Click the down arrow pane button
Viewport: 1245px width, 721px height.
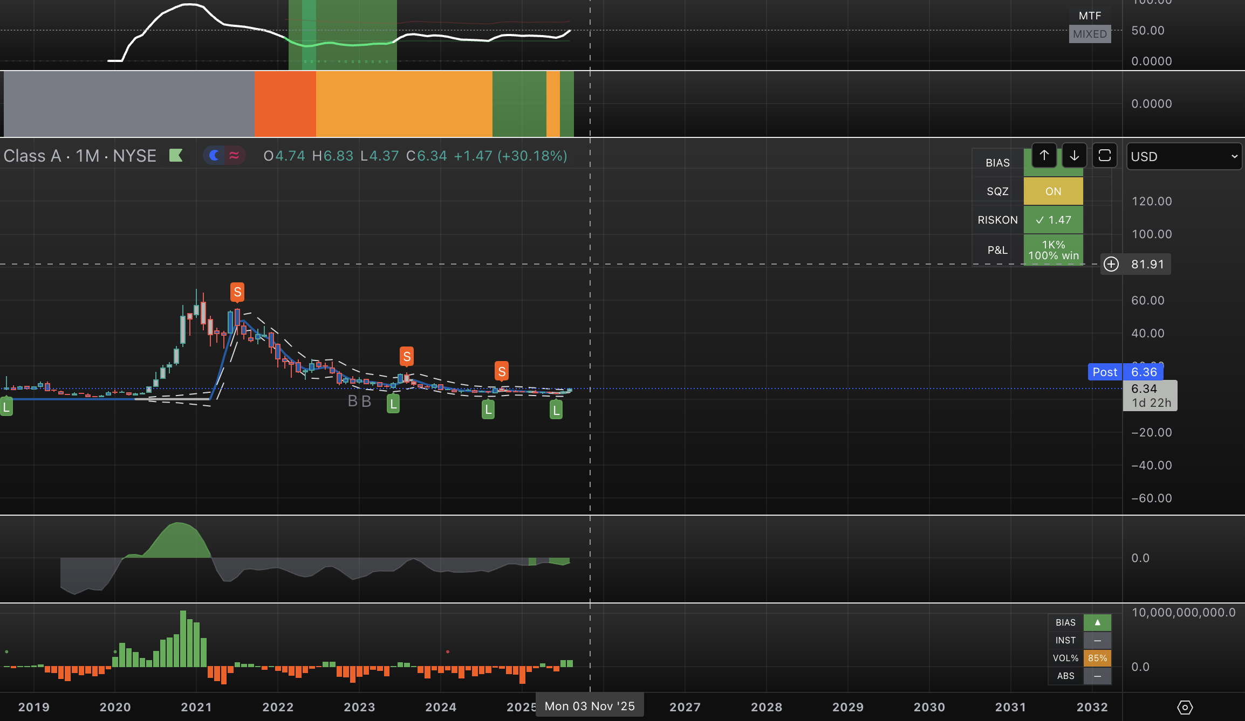click(1075, 156)
